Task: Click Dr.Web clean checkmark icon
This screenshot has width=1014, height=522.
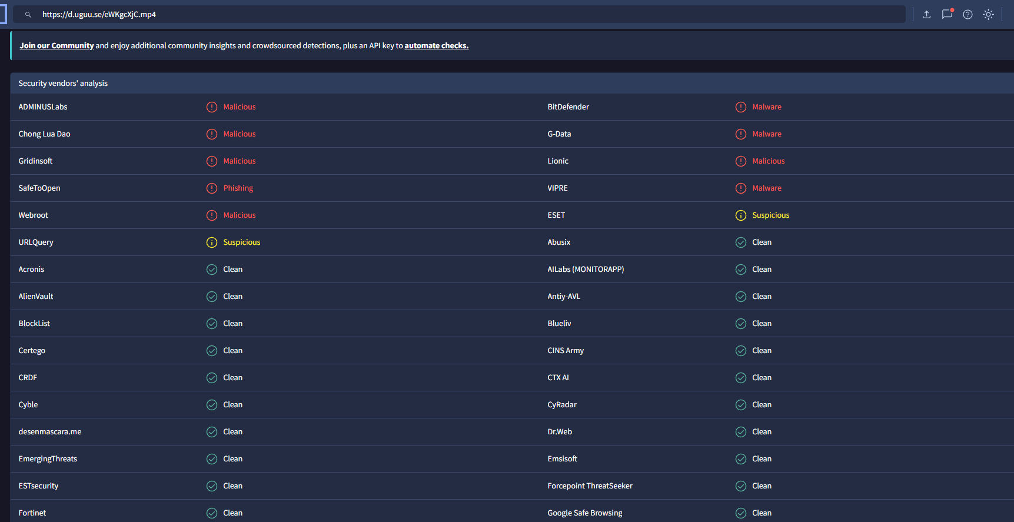Action: 741,432
